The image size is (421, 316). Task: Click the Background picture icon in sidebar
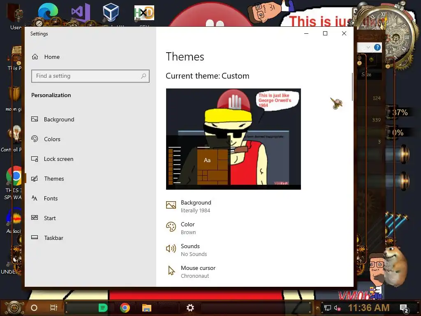click(35, 119)
